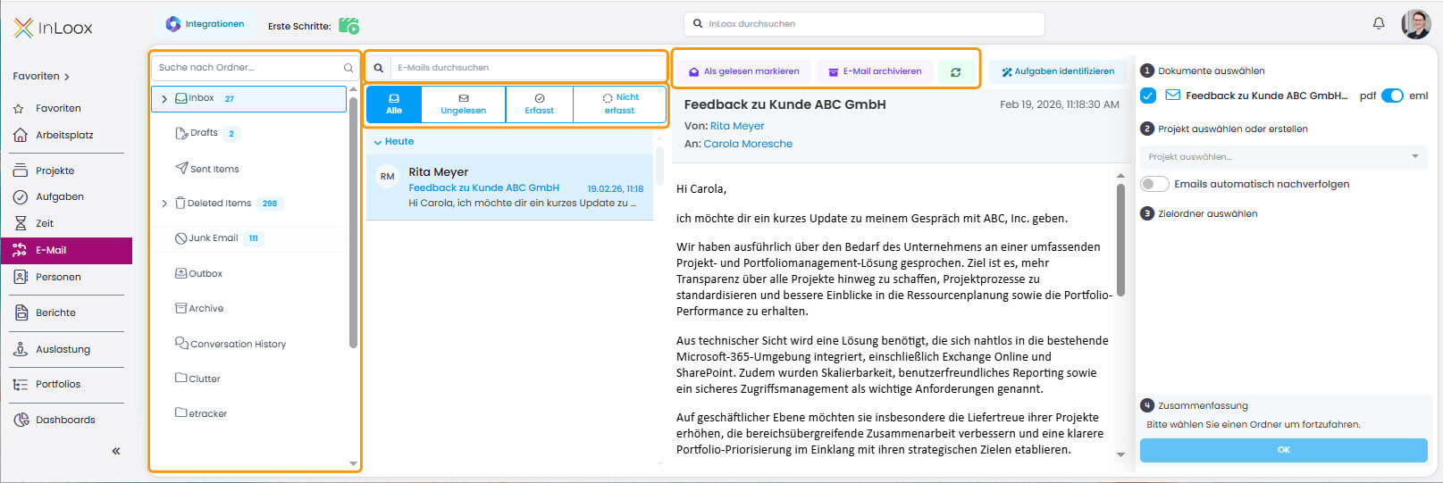Switch to the Alle tab
The width and height of the screenshot is (1443, 483).
(x=394, y=104)
